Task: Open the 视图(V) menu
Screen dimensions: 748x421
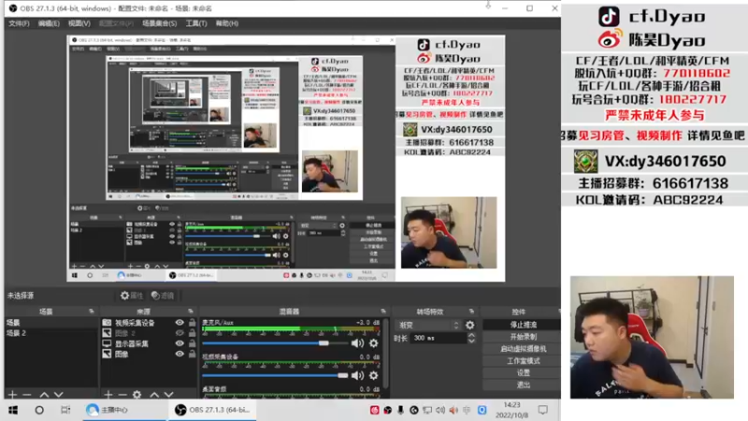Action: click(79, 23)
